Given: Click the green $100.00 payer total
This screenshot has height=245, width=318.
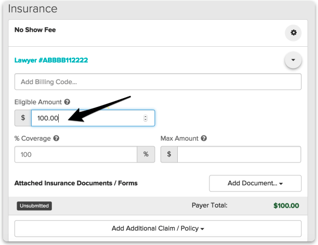Looking at the screenshot, I should 286,206.
